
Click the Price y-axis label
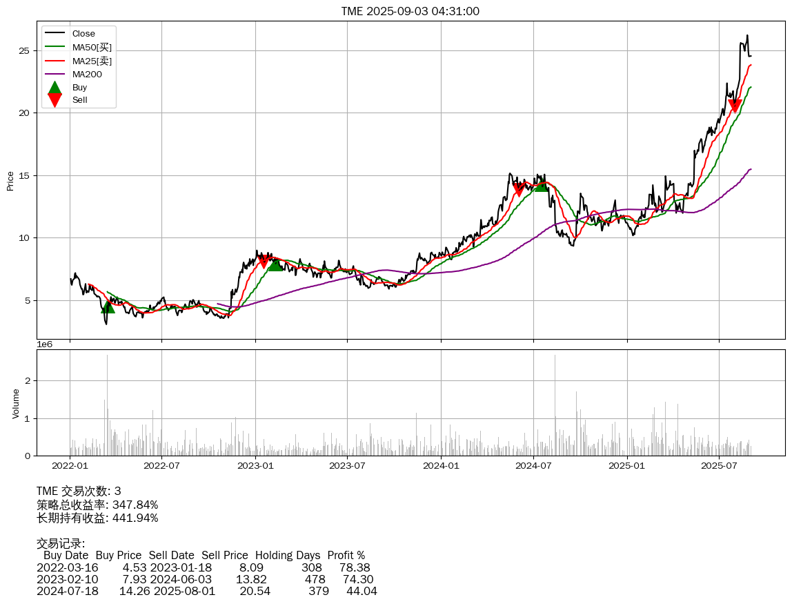click(x=10, y=181)
